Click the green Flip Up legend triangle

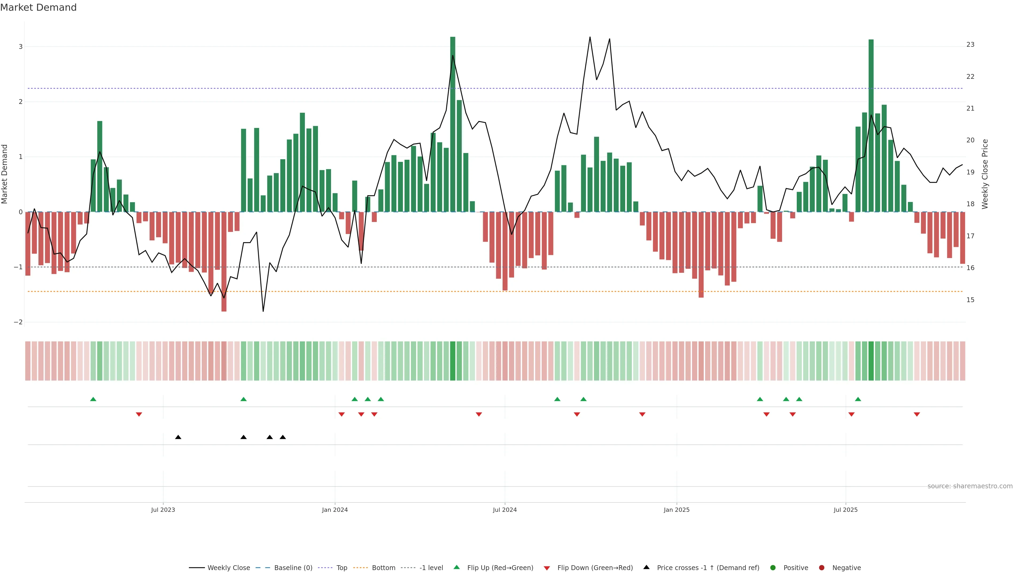point(457,567)
